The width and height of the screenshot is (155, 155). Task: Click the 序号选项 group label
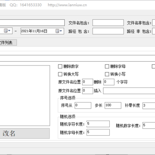[68, 98]
